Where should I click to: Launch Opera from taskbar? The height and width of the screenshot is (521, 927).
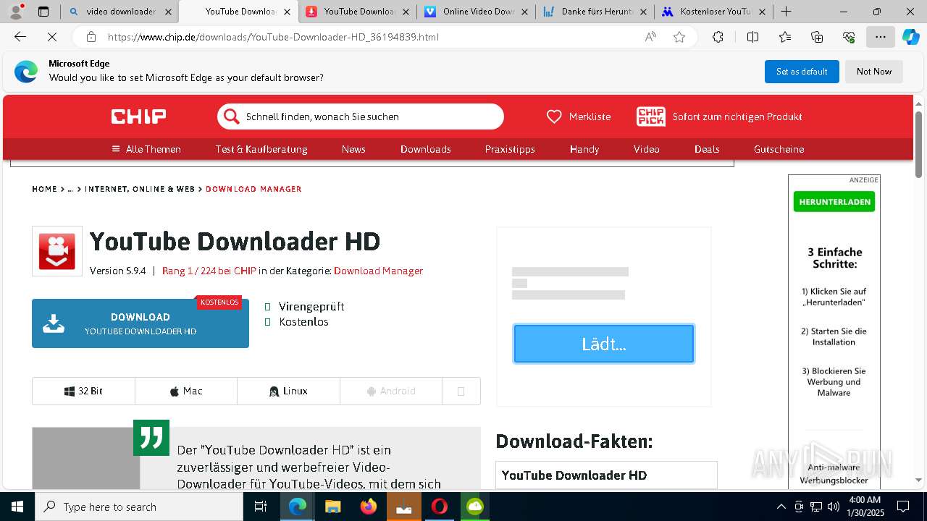pos(439,507)
